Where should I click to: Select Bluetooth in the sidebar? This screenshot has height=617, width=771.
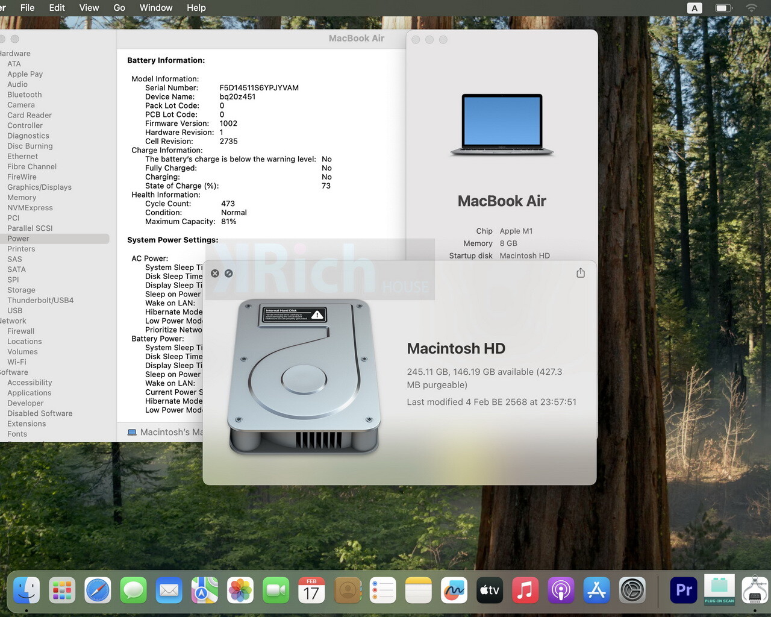click(25, 95)
